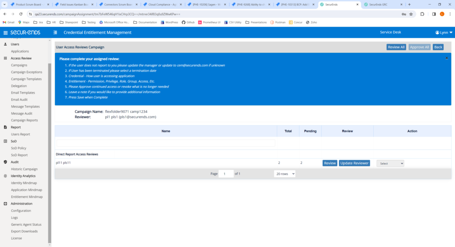The image size is (455, 247).
Task: Open Action Select dropdown for pl11 pls11
Action: [x=390, y=163]
